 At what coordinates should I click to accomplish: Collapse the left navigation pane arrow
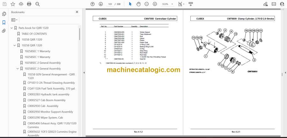point(84,73)
